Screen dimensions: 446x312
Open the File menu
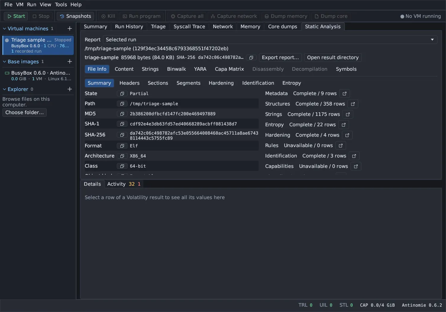pyautogui.click(x=8, y=4)
